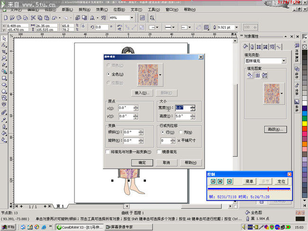Image resolution: width=308 pixels, height=231 pixels.
Task: Click the 确定 button
Action: pyautogui.click(x=142, y=162)
